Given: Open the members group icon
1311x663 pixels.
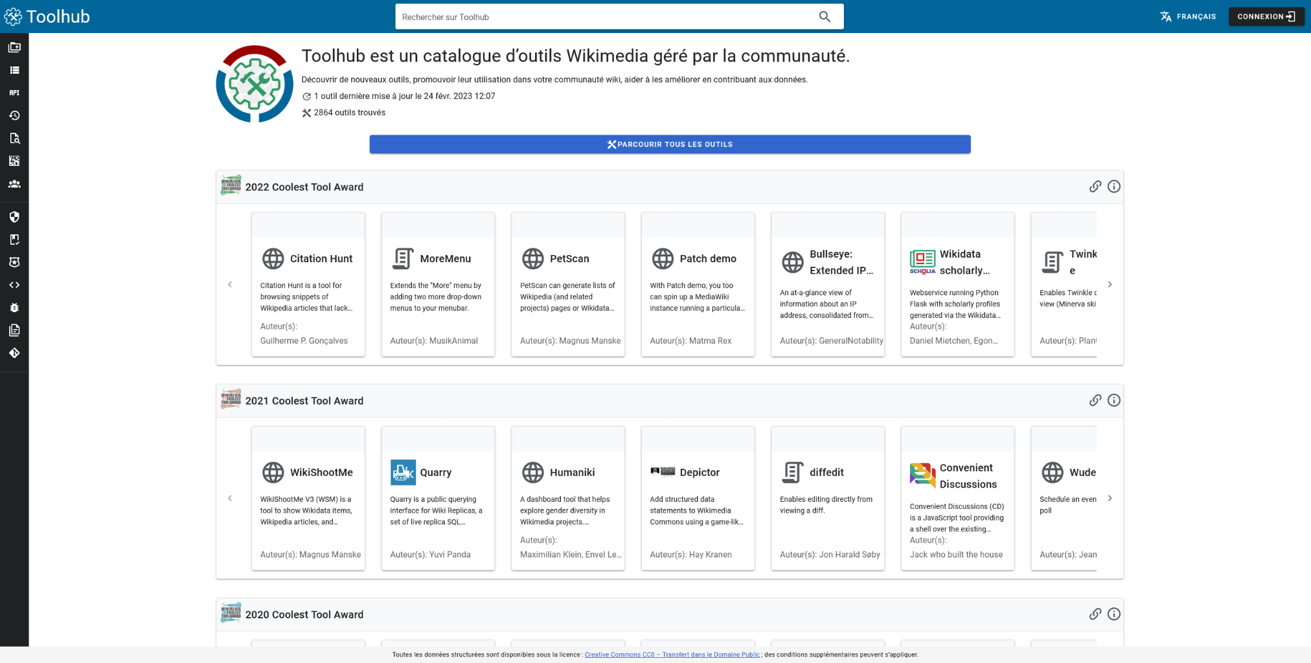Looking at the screenshot, I should pos(14,184).
